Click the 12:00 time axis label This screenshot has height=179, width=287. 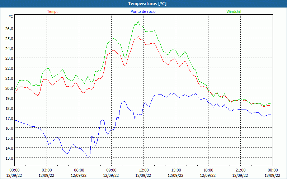144,170
